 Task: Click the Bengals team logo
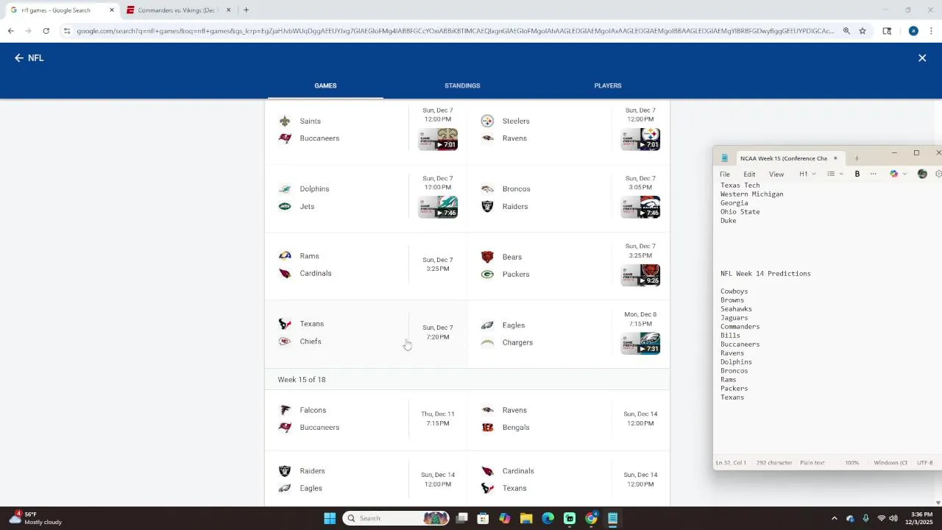tap(487, 428)
